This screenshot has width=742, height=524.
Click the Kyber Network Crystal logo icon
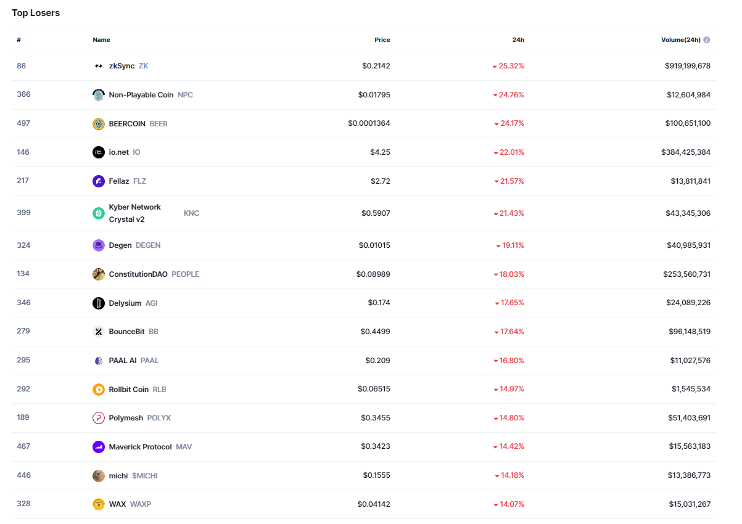pos(99,213)
